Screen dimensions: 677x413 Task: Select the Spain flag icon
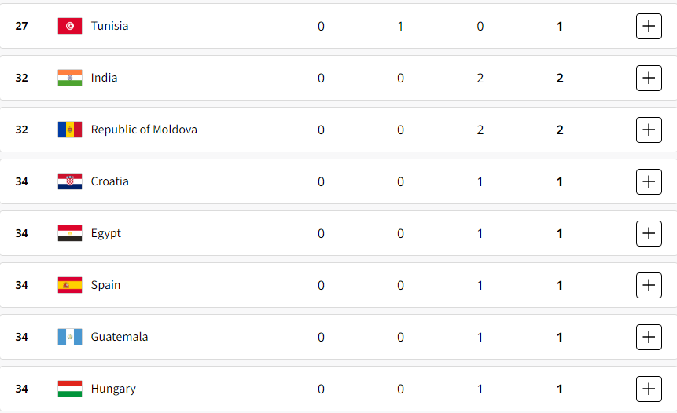pos(70,285)
